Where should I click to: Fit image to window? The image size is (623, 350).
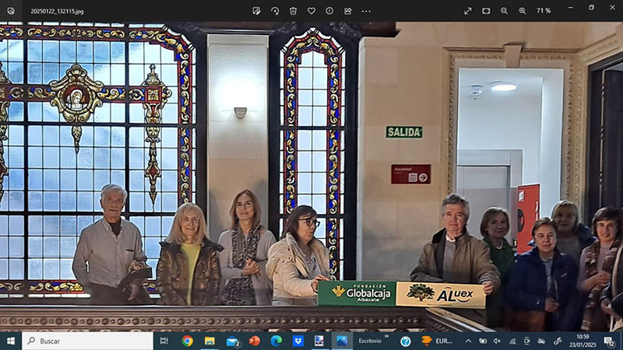click(486, 11)
